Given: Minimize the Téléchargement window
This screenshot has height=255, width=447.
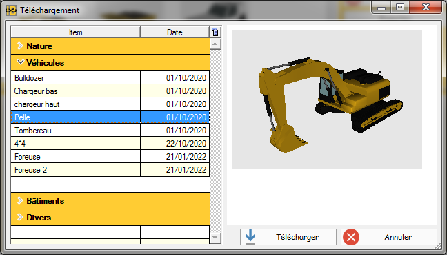Looking at the screenshot, I should [x=381, y=8].
